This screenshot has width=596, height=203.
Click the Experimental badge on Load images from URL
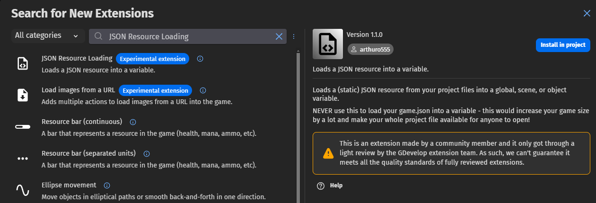[156, 90]
